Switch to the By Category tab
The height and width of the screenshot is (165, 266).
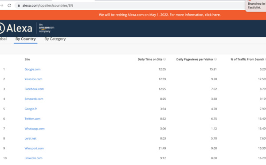pyautogui.click(x=55, y=39)
